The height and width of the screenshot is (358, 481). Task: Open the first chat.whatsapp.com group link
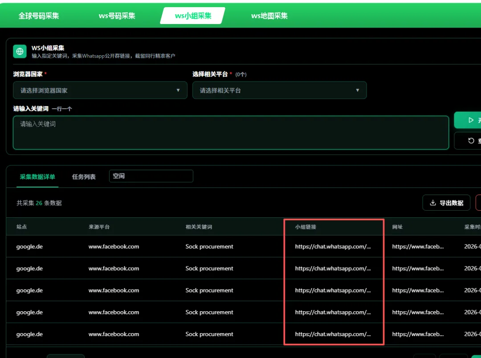pyautogui.click(x=334, y=246)
